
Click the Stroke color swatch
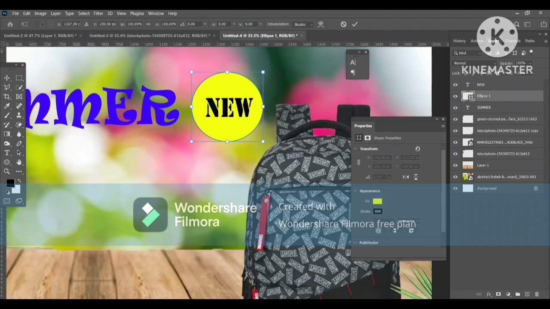(x=377, y=212)
